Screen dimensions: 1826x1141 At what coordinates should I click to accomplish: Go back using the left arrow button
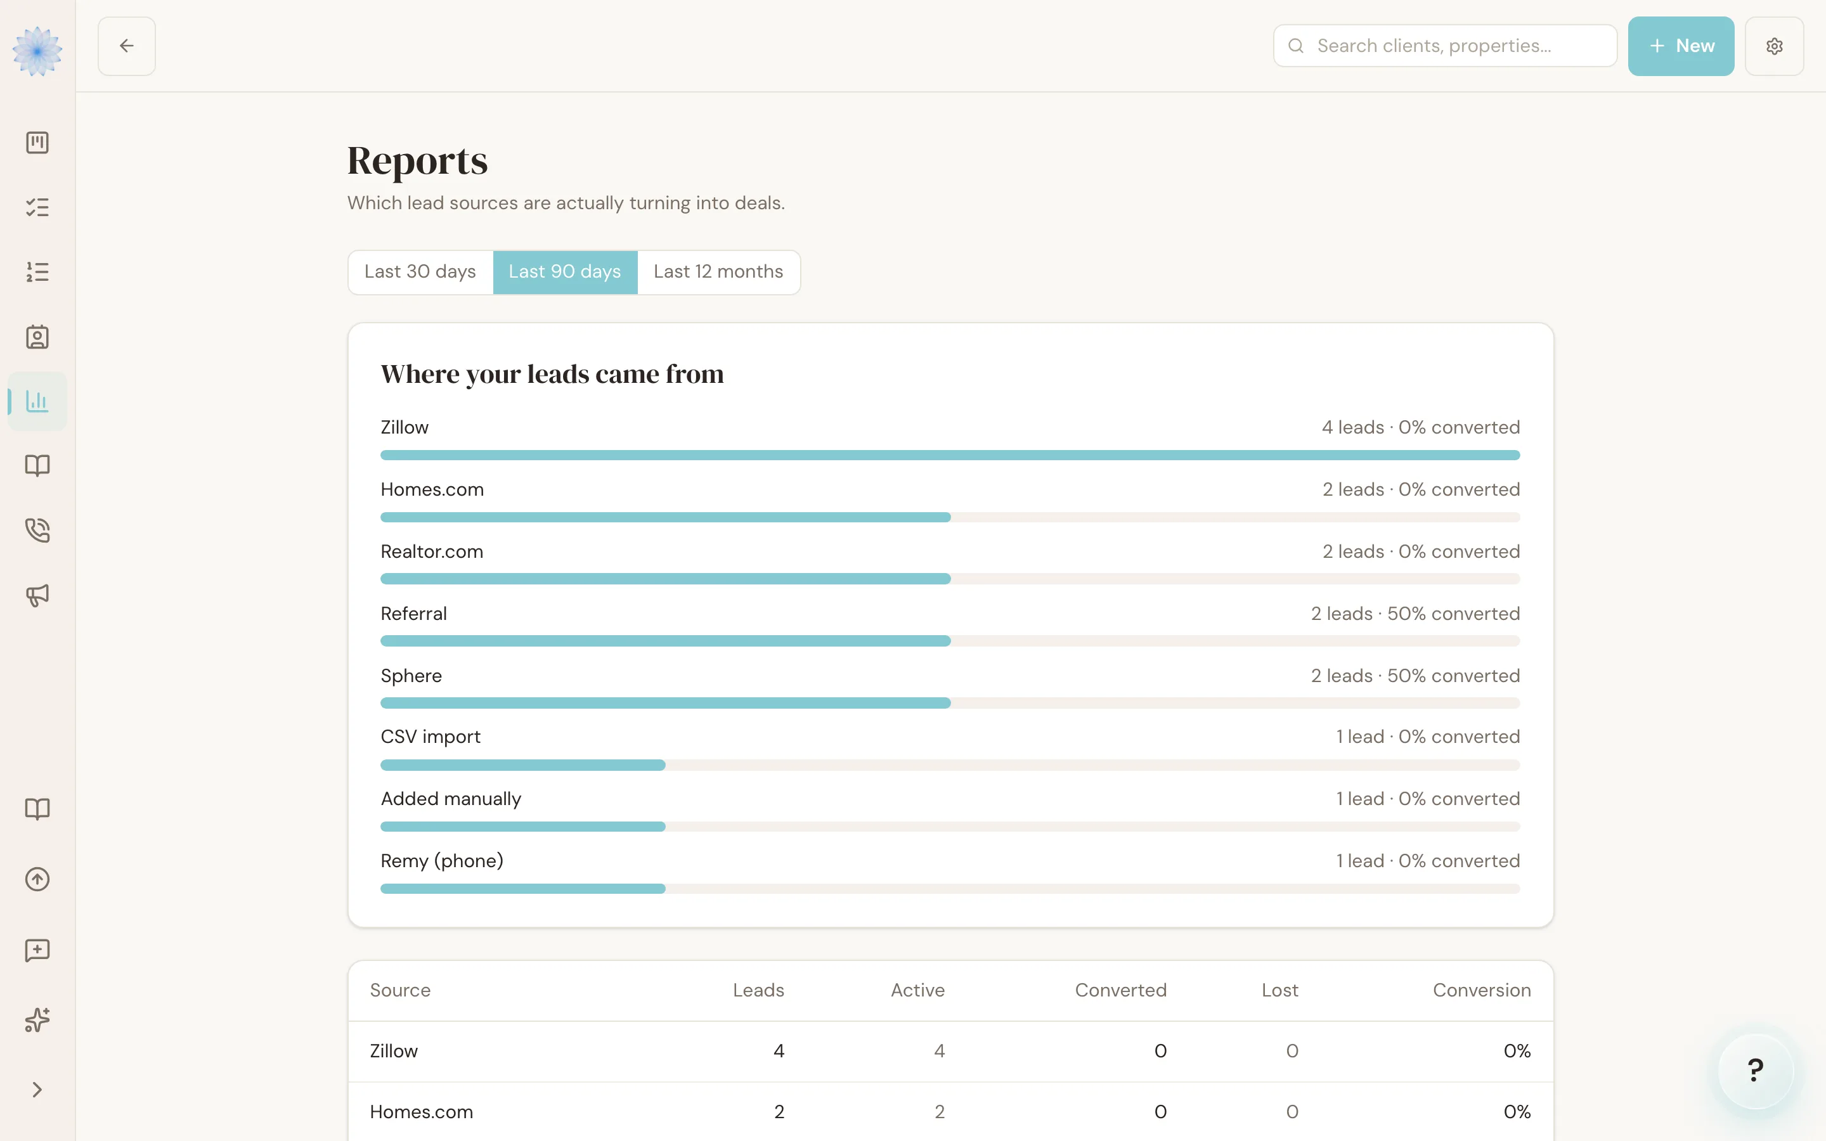(x=127, y=46)
